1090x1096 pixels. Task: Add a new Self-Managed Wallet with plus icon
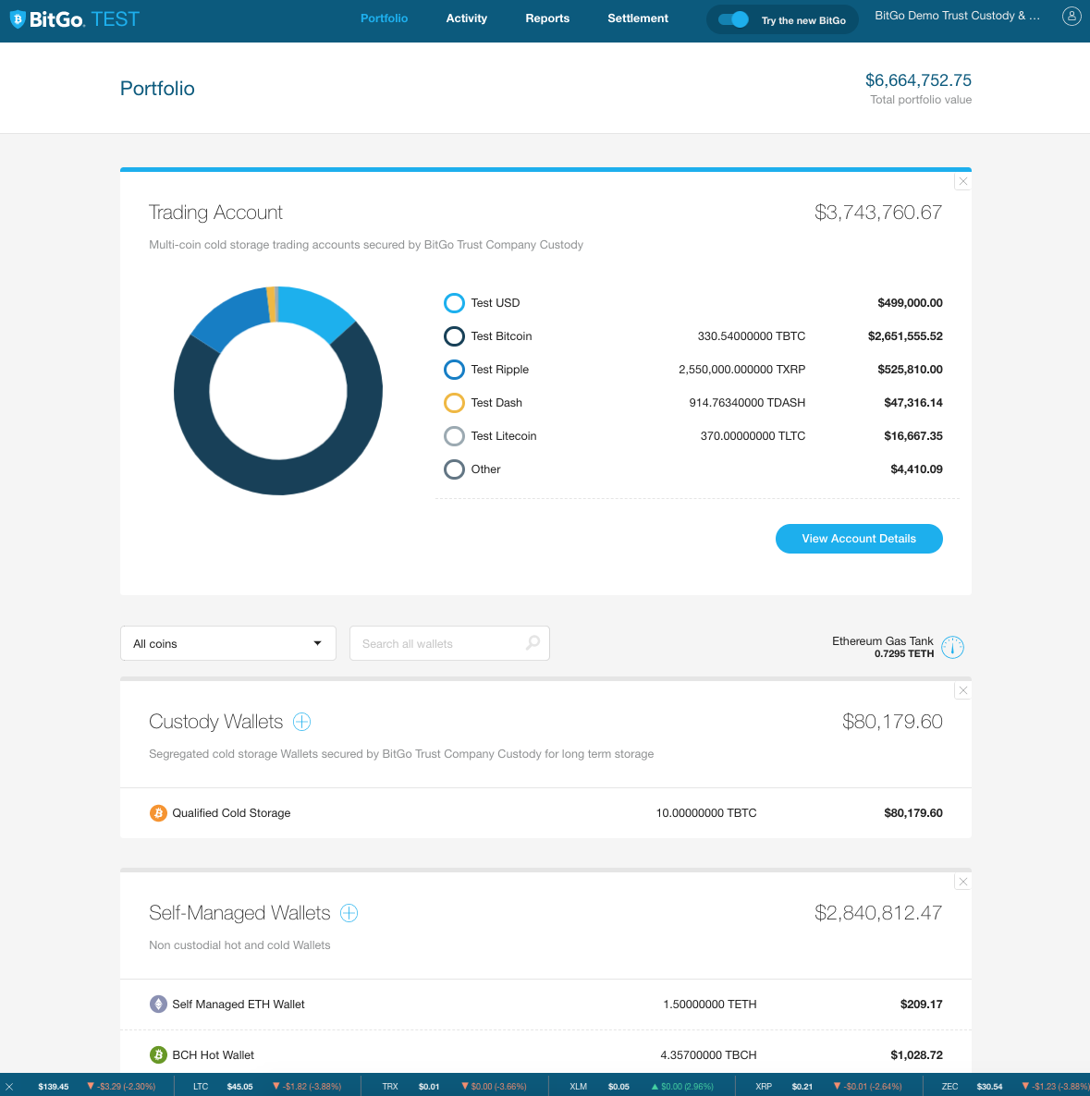(349, 913)
